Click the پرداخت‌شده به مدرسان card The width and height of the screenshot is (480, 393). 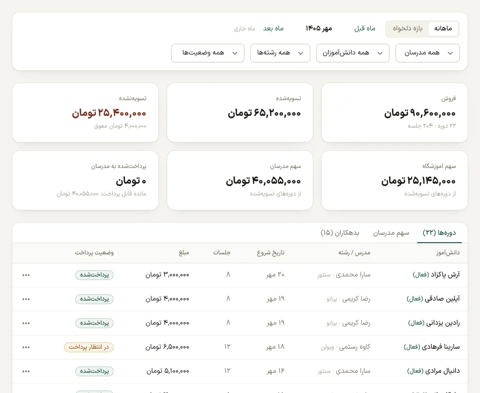86,180
